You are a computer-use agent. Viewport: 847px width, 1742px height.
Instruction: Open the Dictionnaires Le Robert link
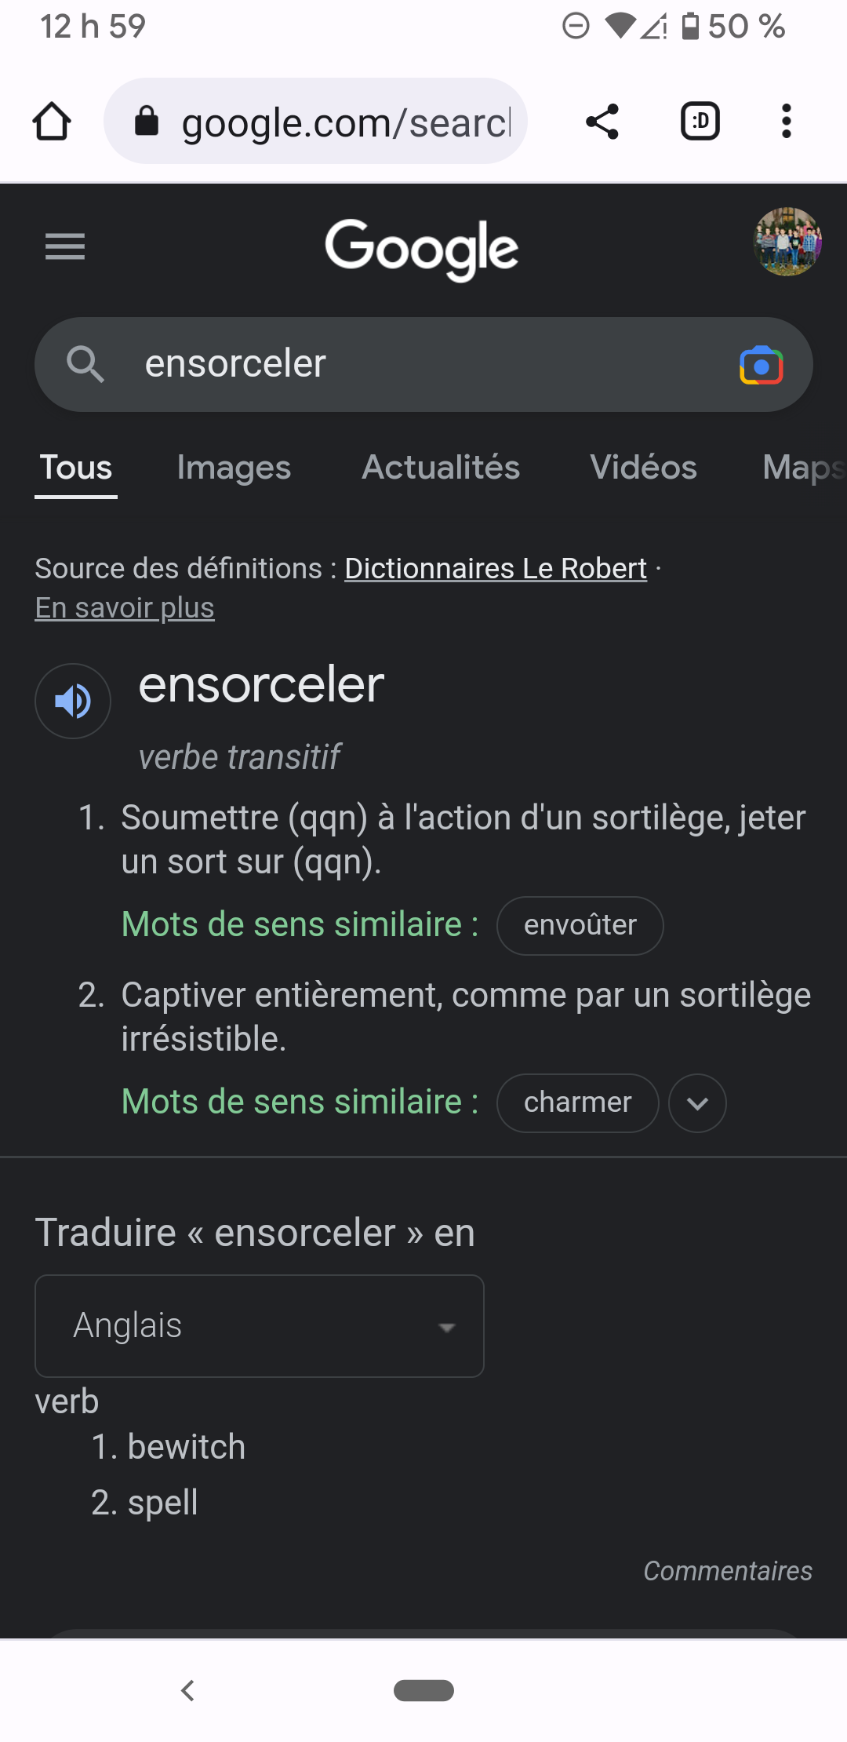pos(496,568)
